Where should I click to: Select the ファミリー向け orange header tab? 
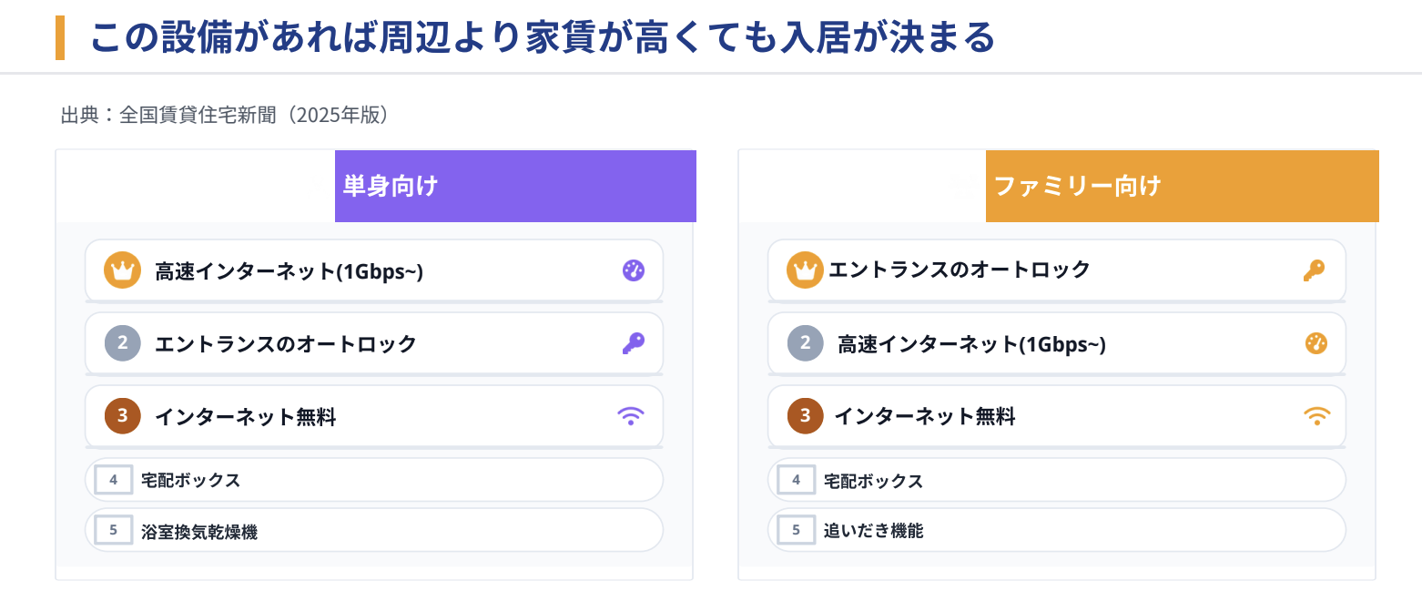(1182, 186)
